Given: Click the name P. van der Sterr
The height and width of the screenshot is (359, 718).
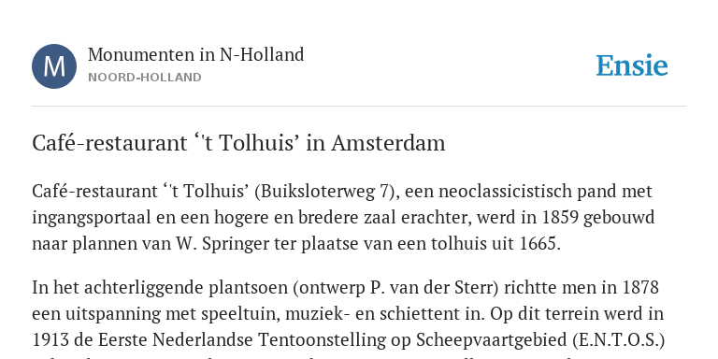Looking at the screenshot, I should pyautogui.click(x=430, y=288).
